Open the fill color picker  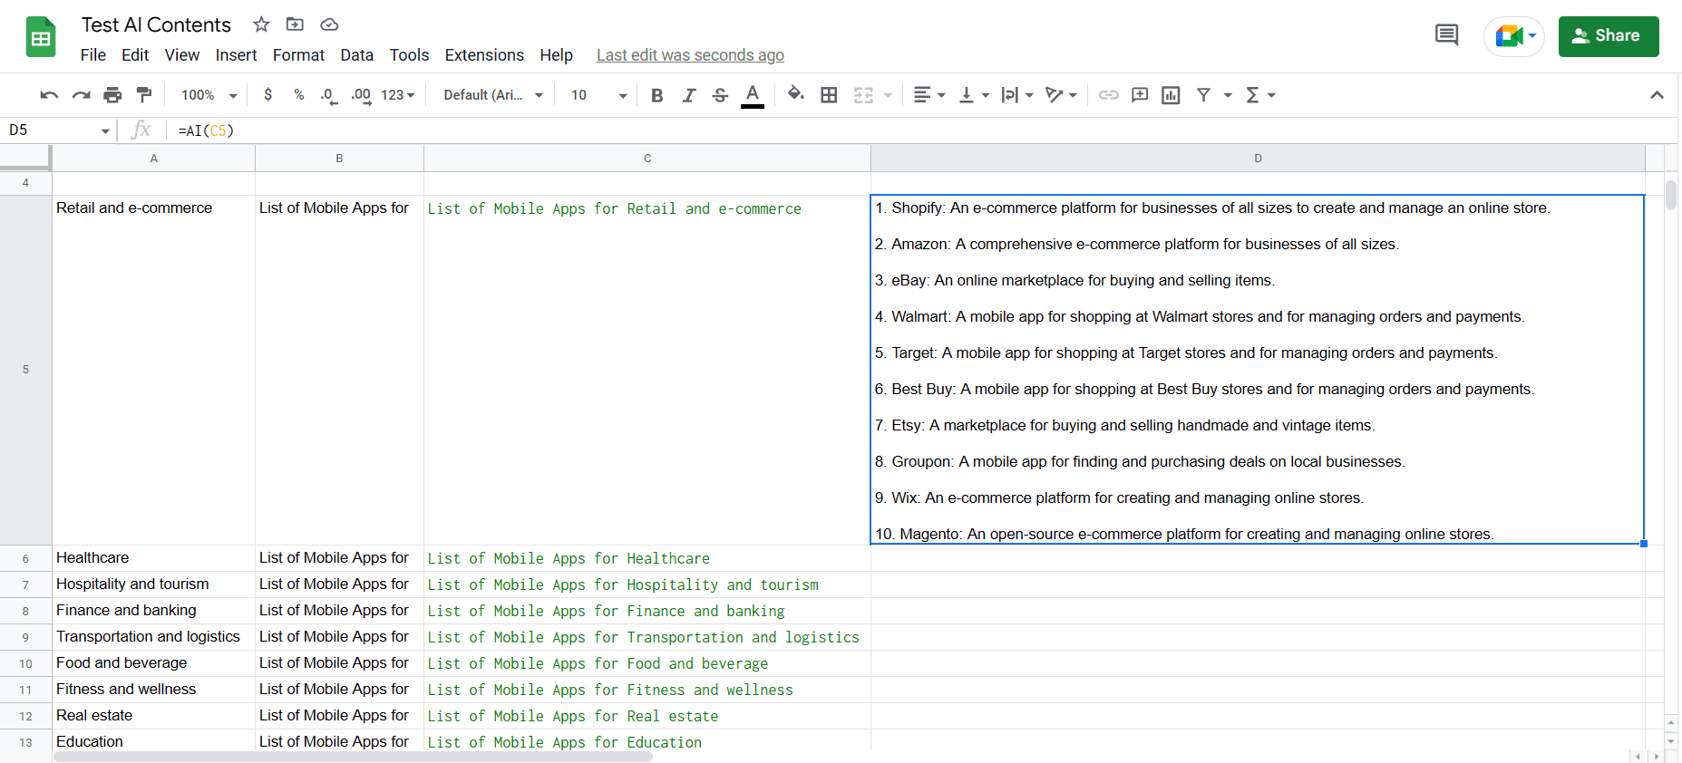click(x=796, y=94)
